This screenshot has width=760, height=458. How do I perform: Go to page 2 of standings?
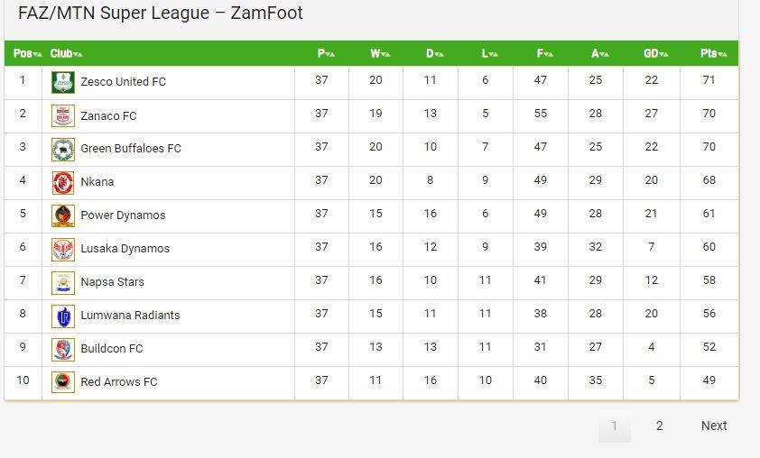[x=659, y=426]
